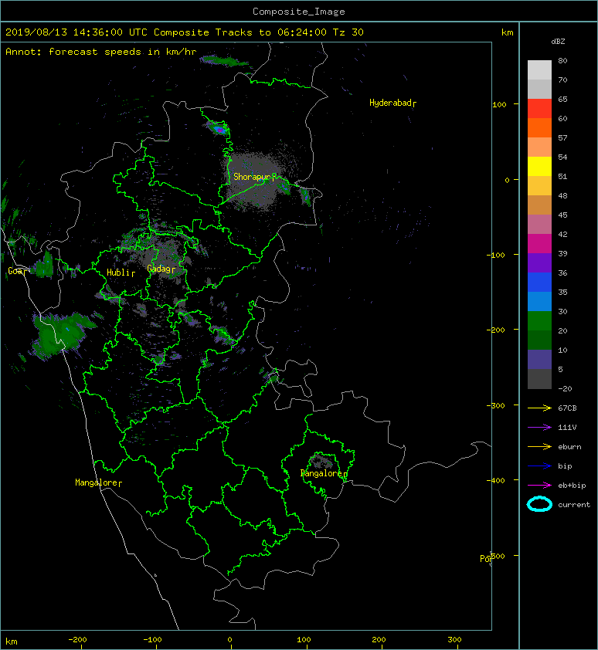Select the light orange 57–54 dBZ band

click(x=539, y=147)
